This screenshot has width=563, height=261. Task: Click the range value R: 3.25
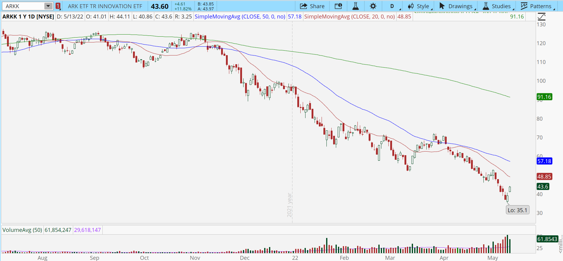click(x=183, y=17)
